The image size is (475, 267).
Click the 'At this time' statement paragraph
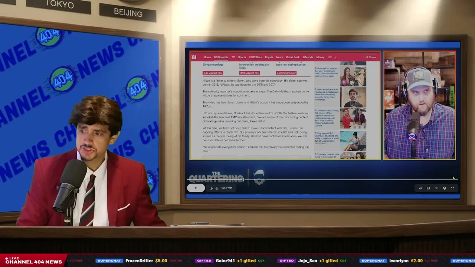tap(255, 134)
